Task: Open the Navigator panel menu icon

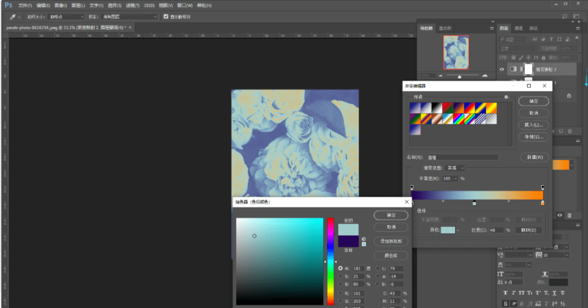Action: [x=492, y=28]
